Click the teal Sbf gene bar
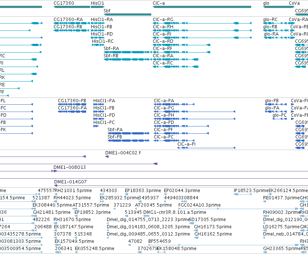The height and width of the screenshot is (254, 308). (x=127, y=14)
